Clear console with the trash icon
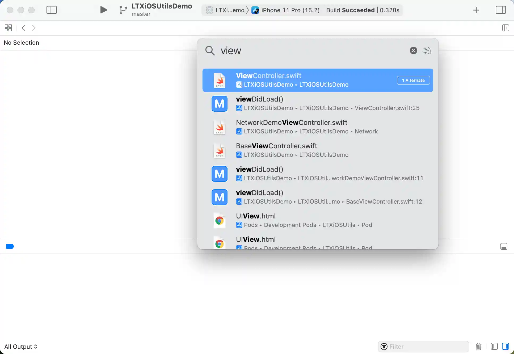Image resolution: width=514 pixels, height=354 pixels. point(478,347)
